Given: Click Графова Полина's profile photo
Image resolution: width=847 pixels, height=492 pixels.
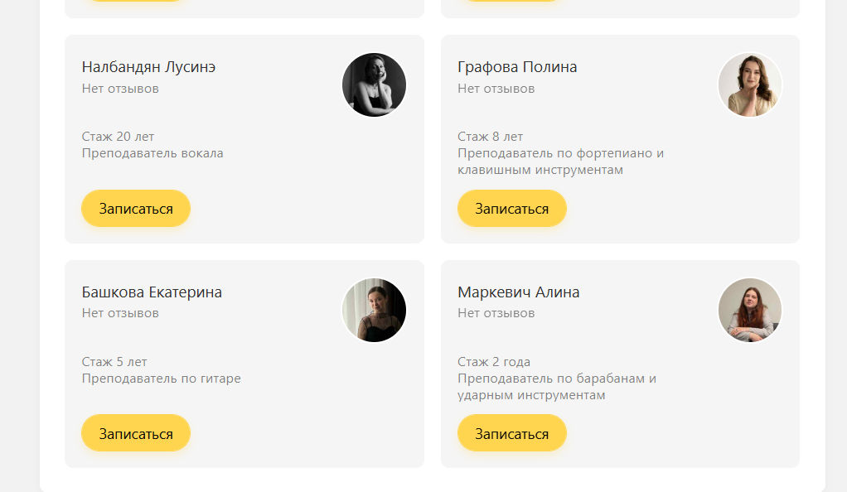Looking at the screenshot, I should tap(749, 85).
